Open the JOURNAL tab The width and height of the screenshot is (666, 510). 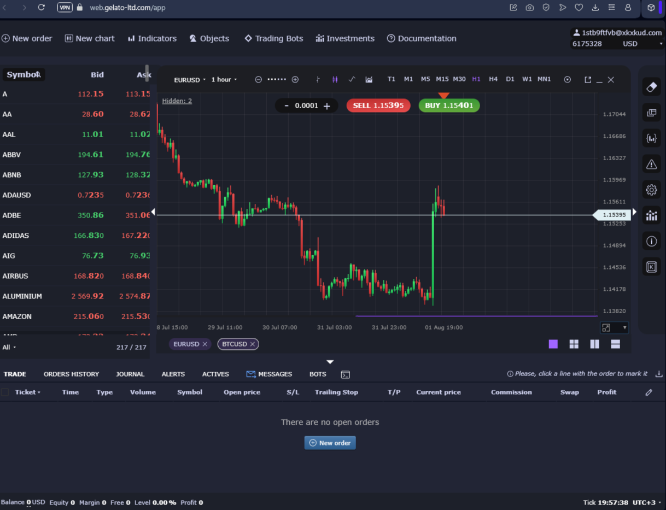(130, 374)
